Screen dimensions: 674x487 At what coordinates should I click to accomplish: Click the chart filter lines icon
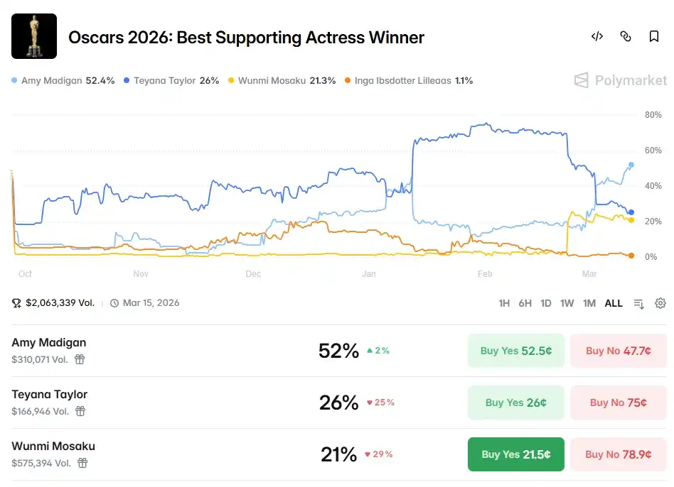point(638,303)
